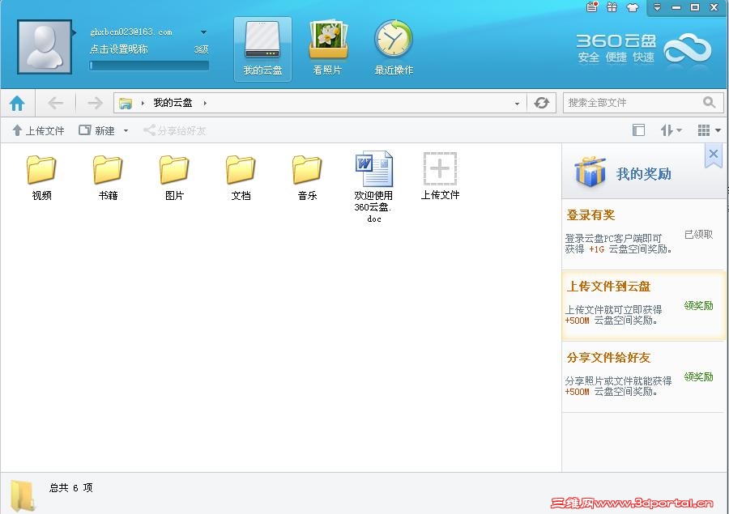Click the storage usage progress bar
The width and height of the screenshot is (729, 514).
(149, 66)
